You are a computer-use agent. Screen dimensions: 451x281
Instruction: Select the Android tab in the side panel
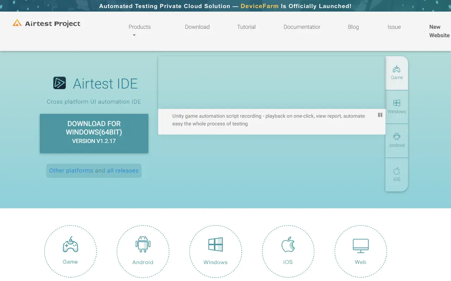click(x=397, y=141)
